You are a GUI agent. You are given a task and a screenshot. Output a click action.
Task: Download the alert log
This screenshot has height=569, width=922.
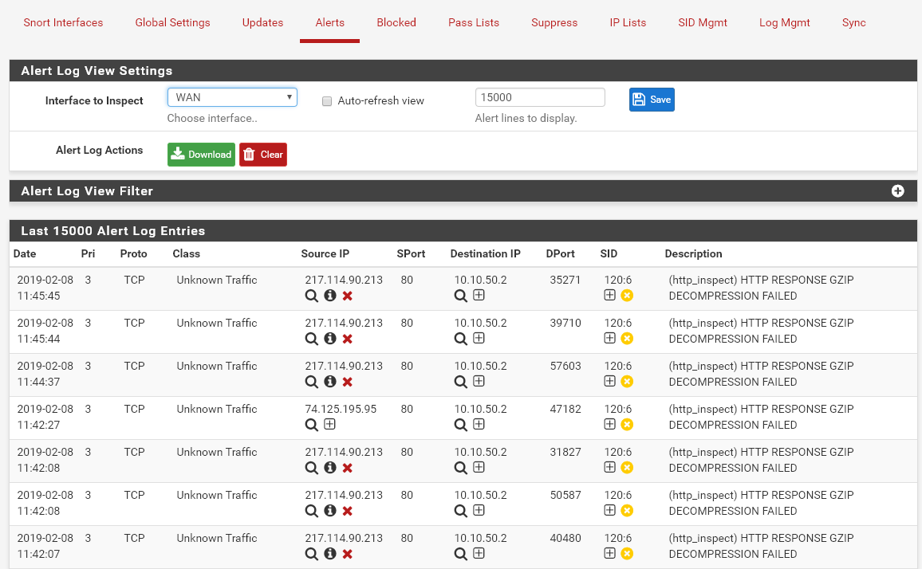(x=201, y=155)
